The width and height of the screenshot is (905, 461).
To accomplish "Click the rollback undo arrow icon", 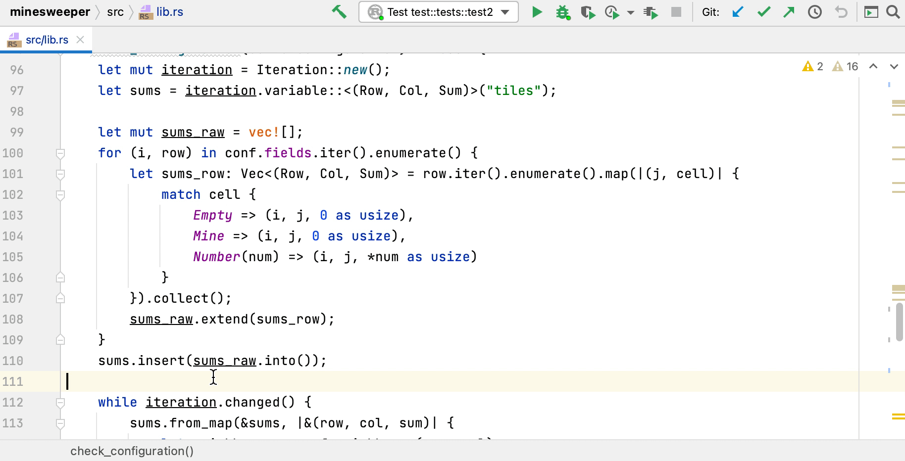I will coord(841,12).
